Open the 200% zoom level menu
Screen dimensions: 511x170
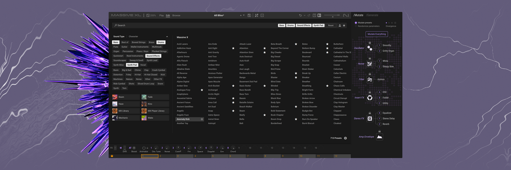click(151, 15)
